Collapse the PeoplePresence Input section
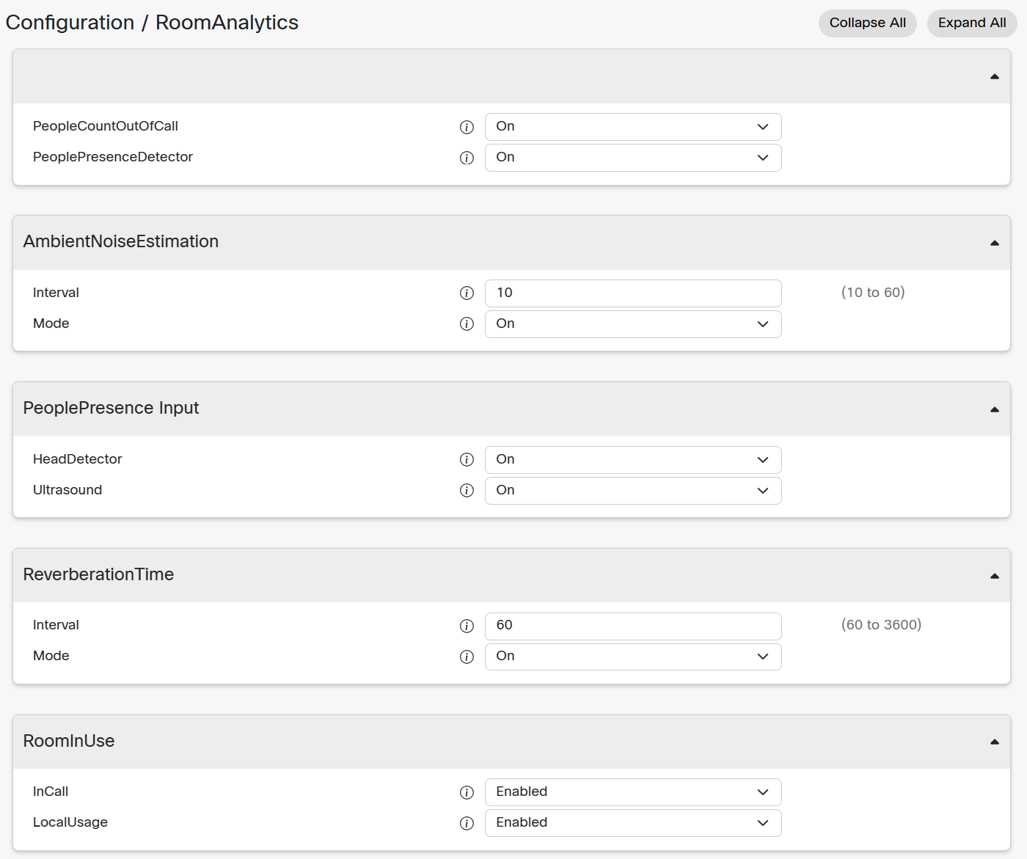The height and width of the screenshot is (859, 1027). point(995,409)
